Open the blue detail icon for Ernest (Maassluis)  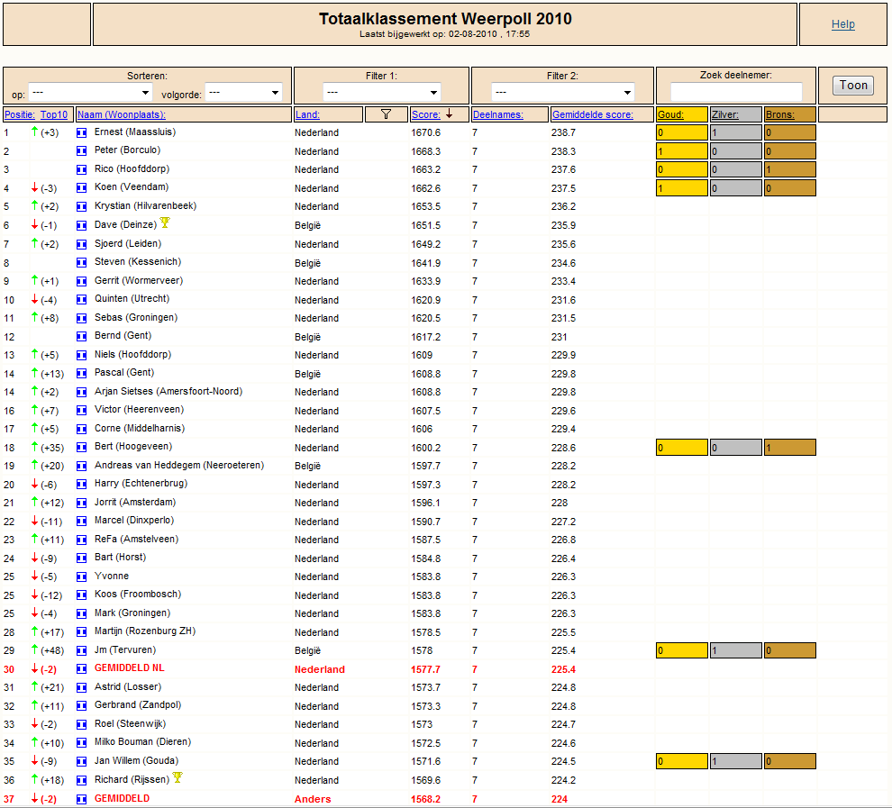point(81,132)
